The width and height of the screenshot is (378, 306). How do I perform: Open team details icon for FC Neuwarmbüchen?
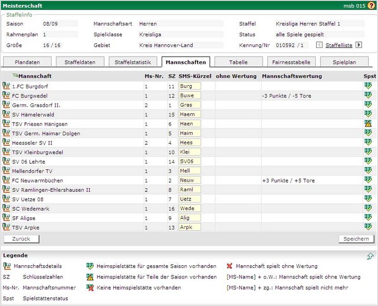7,180
